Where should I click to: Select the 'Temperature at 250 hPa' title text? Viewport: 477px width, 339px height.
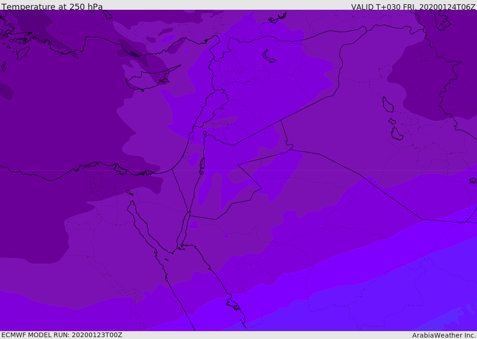tap(52, 7)
